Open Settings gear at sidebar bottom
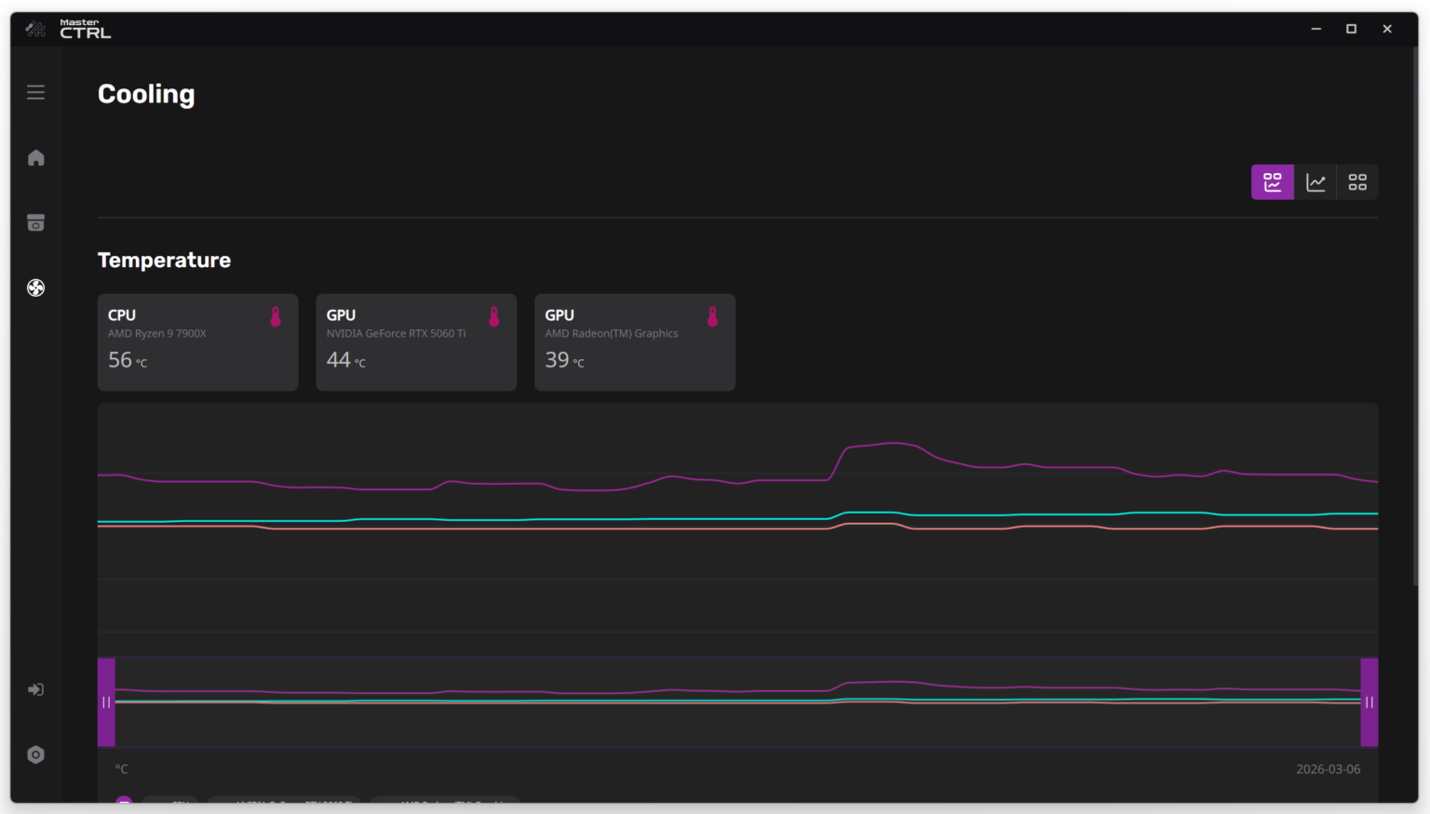This screenshot has width=1430, height=814. (35, 754)
